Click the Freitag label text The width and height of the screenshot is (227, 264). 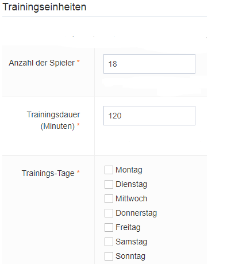click(128, 228)
